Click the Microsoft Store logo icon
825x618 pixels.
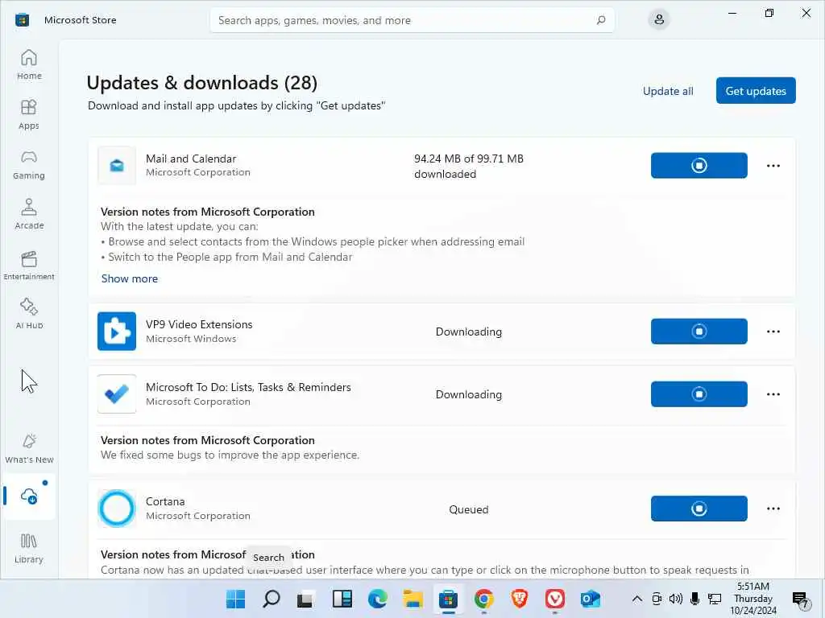(22, 20)
